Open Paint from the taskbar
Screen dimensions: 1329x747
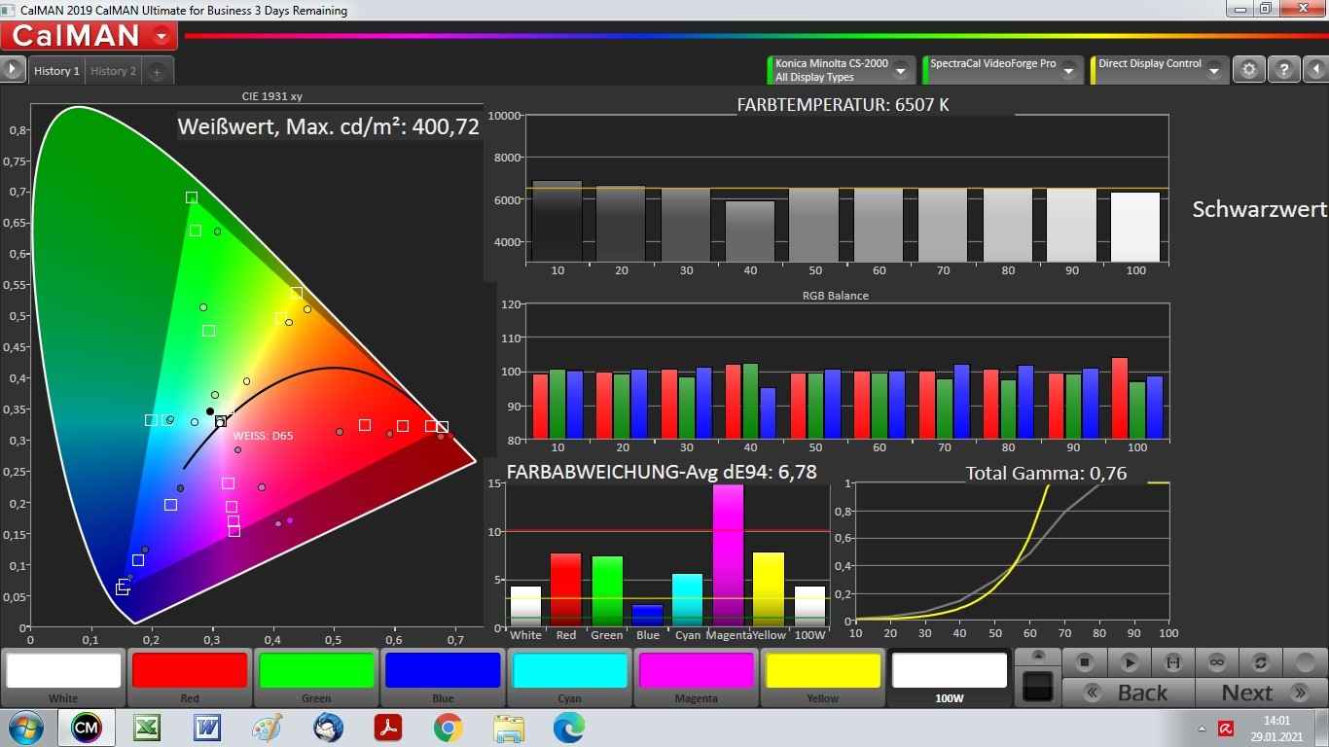click(267, 728)
